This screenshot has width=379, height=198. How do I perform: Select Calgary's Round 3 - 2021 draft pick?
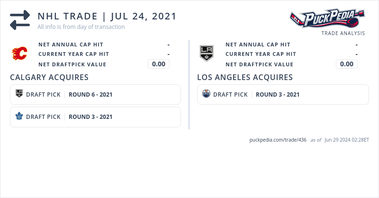(x=90, y=117)
